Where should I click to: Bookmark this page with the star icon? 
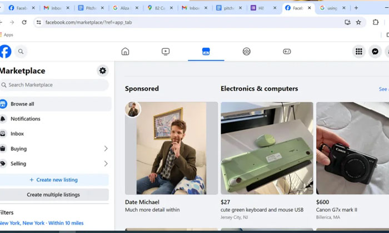point(358,22)
